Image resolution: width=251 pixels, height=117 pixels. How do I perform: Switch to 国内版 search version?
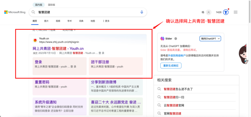click(39, 5)
